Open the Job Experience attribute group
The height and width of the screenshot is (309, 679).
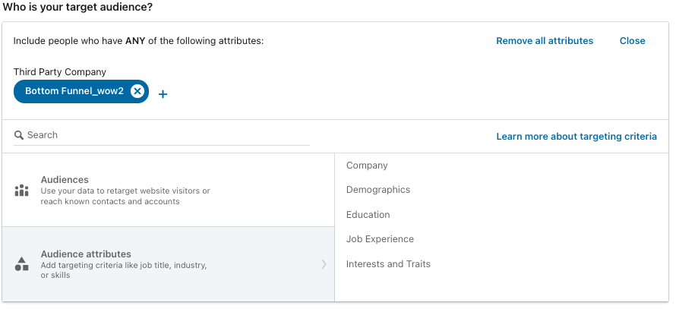(x=380, y=239)
